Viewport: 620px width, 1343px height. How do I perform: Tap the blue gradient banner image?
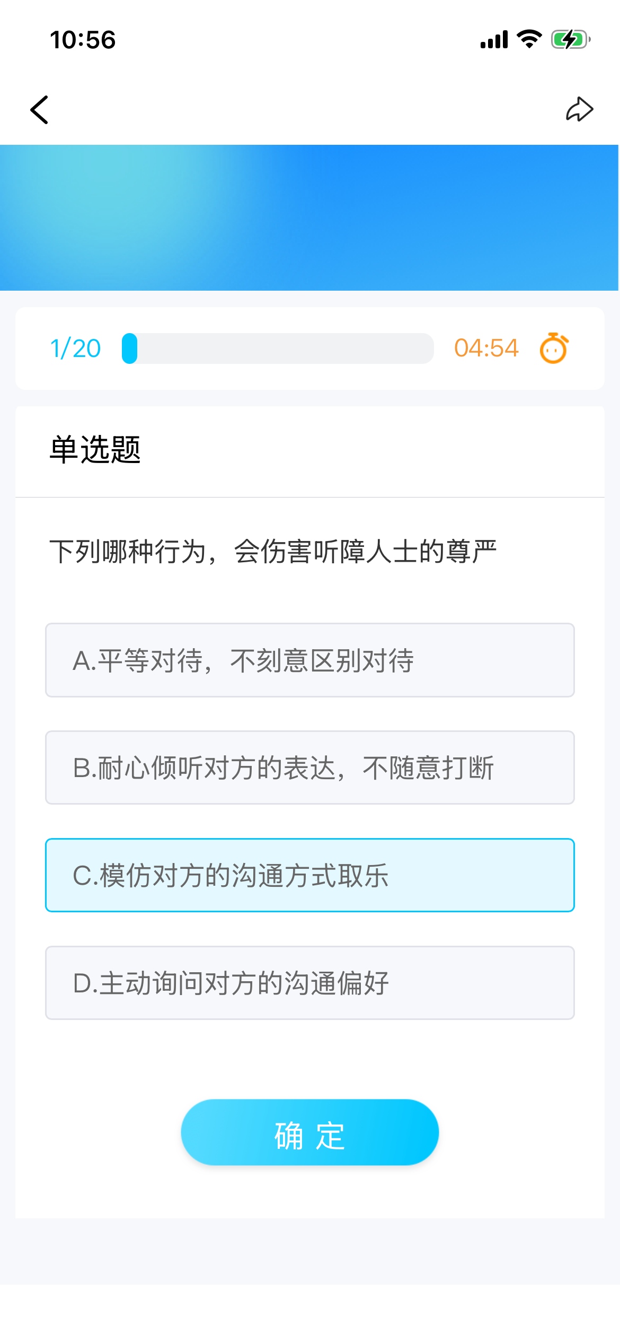pos(310,217)
